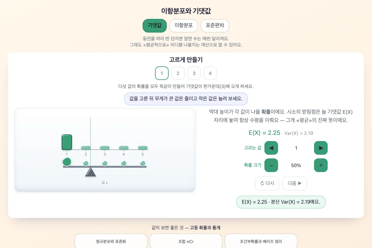Select step 2 of 고르게 만들기
Screen dimensions: 372x248
point(178,73)
